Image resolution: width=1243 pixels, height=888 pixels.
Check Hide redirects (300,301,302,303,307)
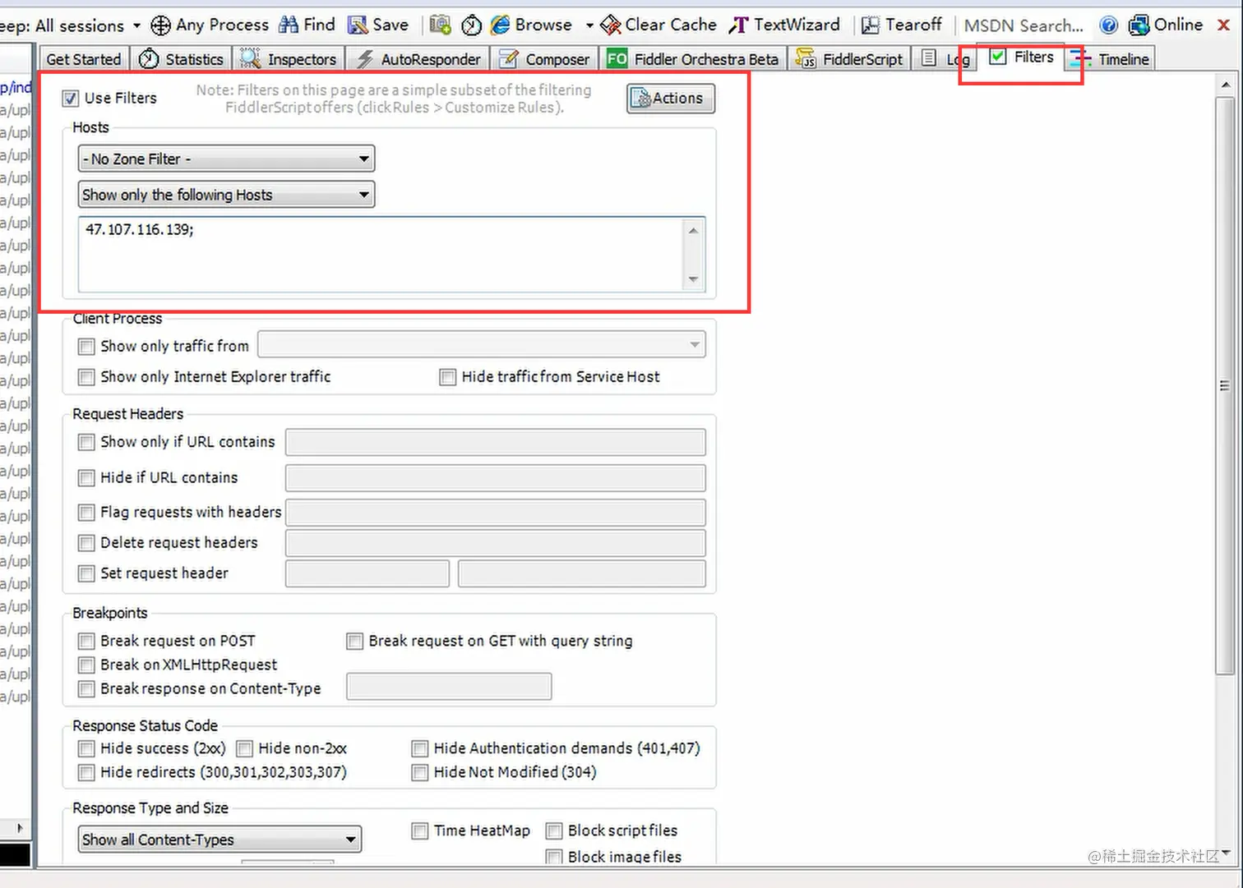point(86,772)
